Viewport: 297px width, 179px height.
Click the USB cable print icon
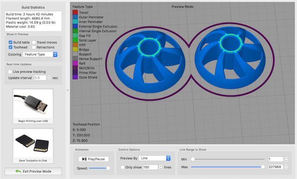click(33, 104)
